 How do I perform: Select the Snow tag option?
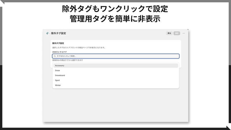click(116, 70)
